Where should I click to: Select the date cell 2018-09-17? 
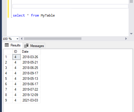point(30,73)
